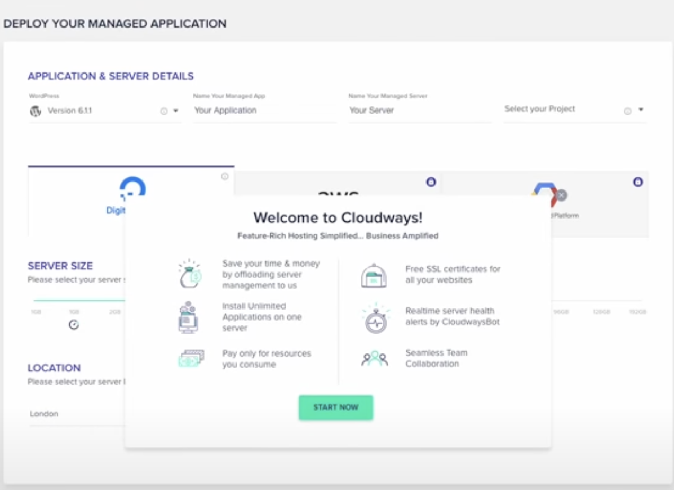
Task: Open the Select your Project dropdown
Action: click(641, 110)
